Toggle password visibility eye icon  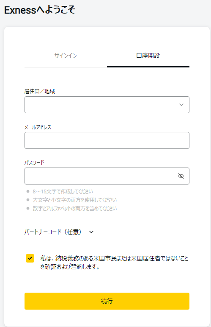point(181,176)
